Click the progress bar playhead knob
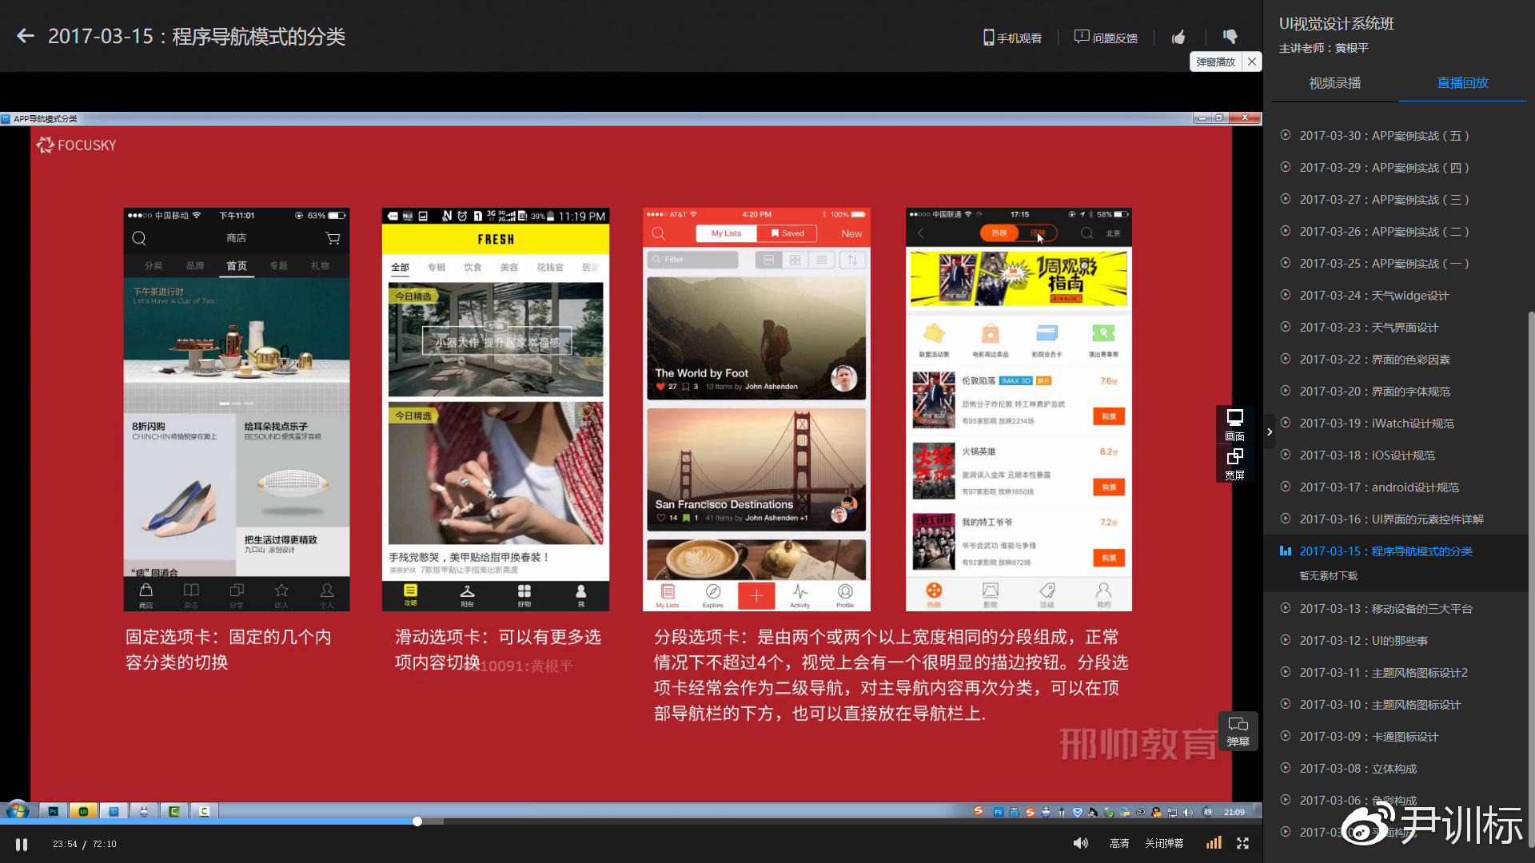Screen dimensions: 1535x863 click(417, 821)
